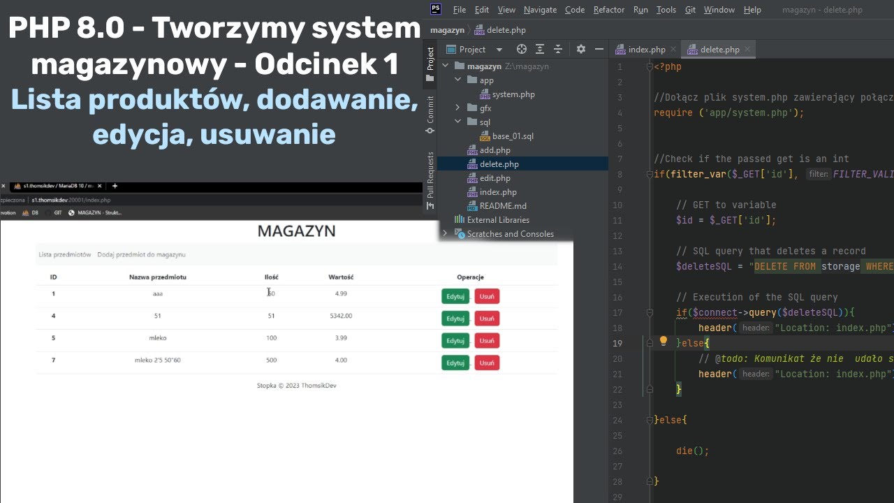Click Usuń button for mleko 2'5 50"60
This screenshot has width=894, height=503.
pyautogui.click(x=488, y=363)
